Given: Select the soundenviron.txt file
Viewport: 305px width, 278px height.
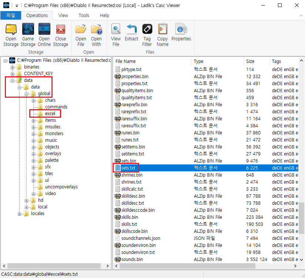Looking at the screenshot, I should [138, 252].
